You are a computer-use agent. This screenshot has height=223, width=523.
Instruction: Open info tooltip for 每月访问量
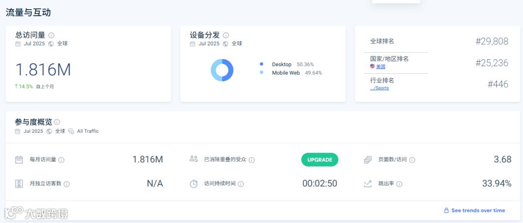pyautogui.click(x=62, y=160)
